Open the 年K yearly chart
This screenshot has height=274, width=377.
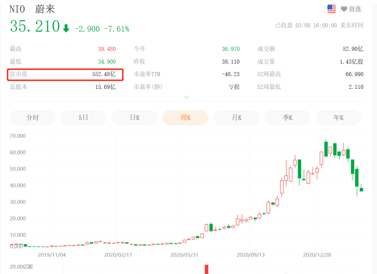click(338, 118)
